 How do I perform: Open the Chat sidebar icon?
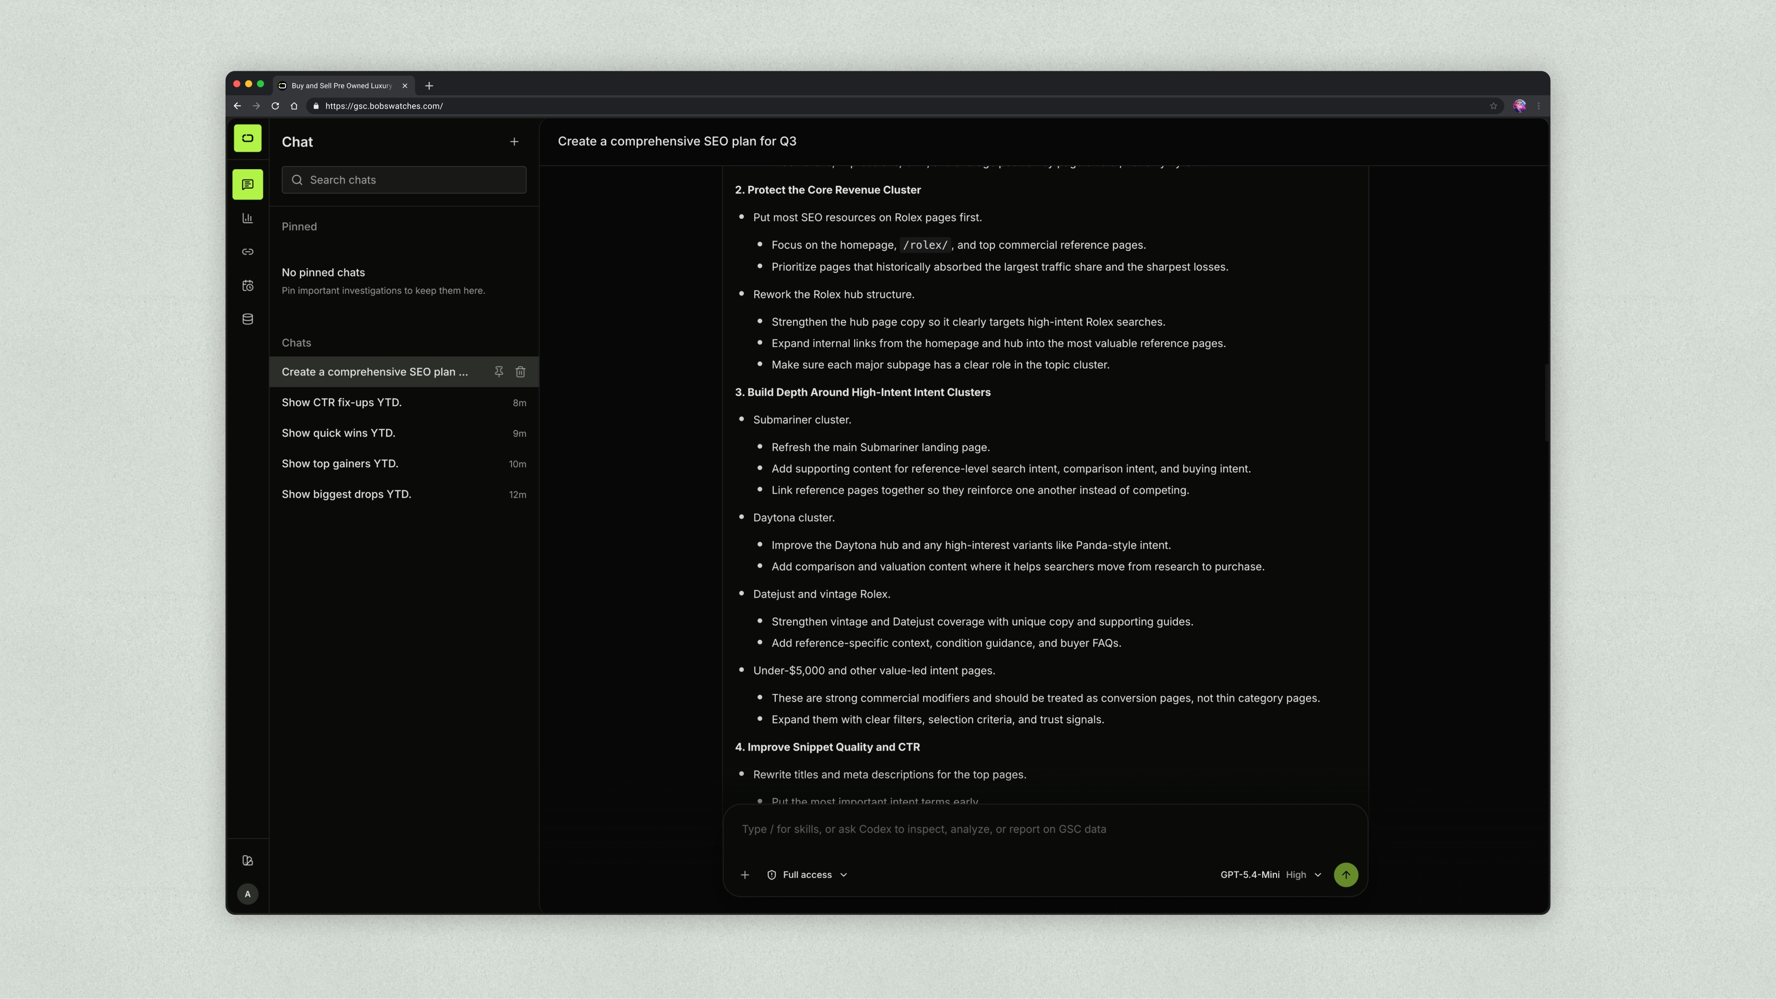[247, 184]
